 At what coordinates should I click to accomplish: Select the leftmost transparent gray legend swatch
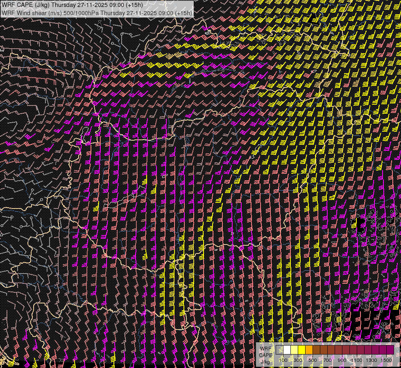click(x=279, y=350)
